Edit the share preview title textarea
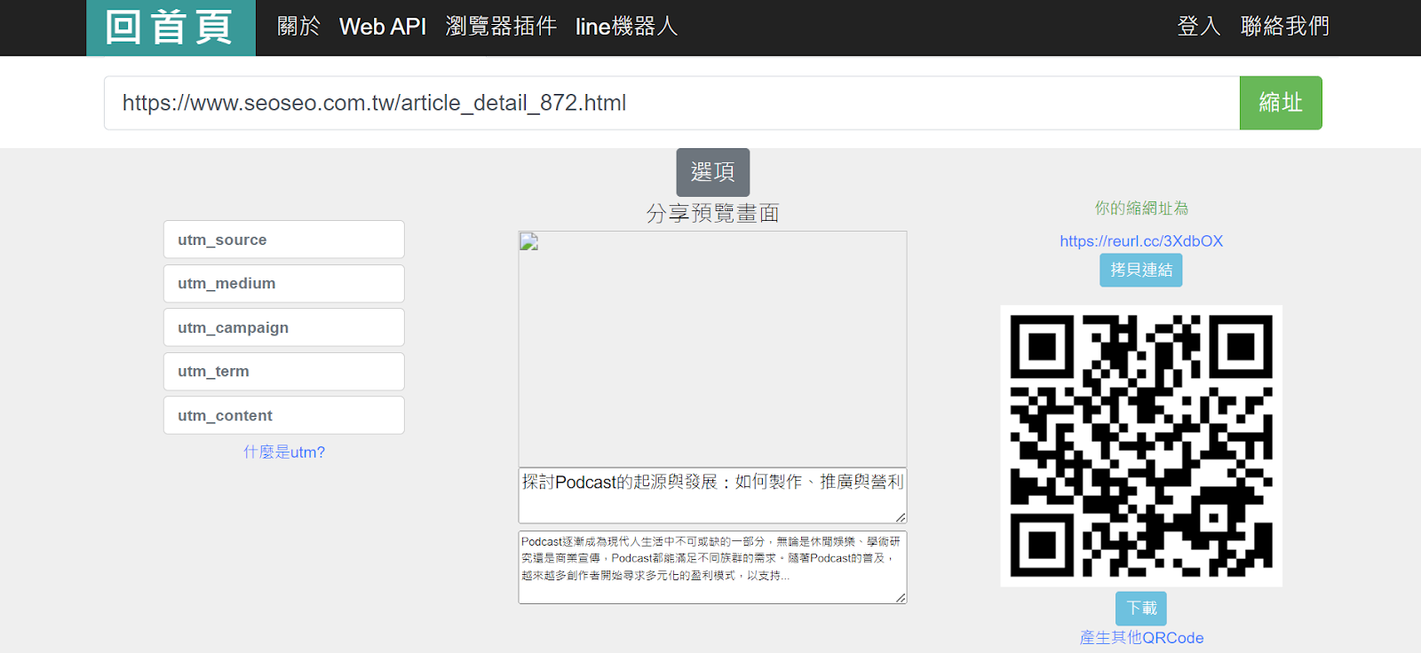 (x=712, y=495)
